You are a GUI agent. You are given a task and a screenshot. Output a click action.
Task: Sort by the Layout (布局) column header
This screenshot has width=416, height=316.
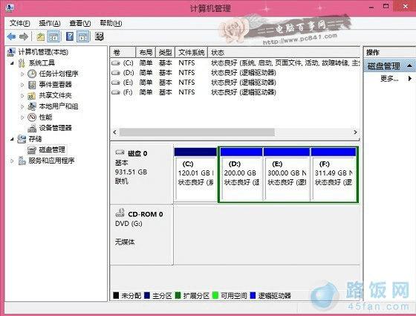pyautogui.click(x=146, y=53)
